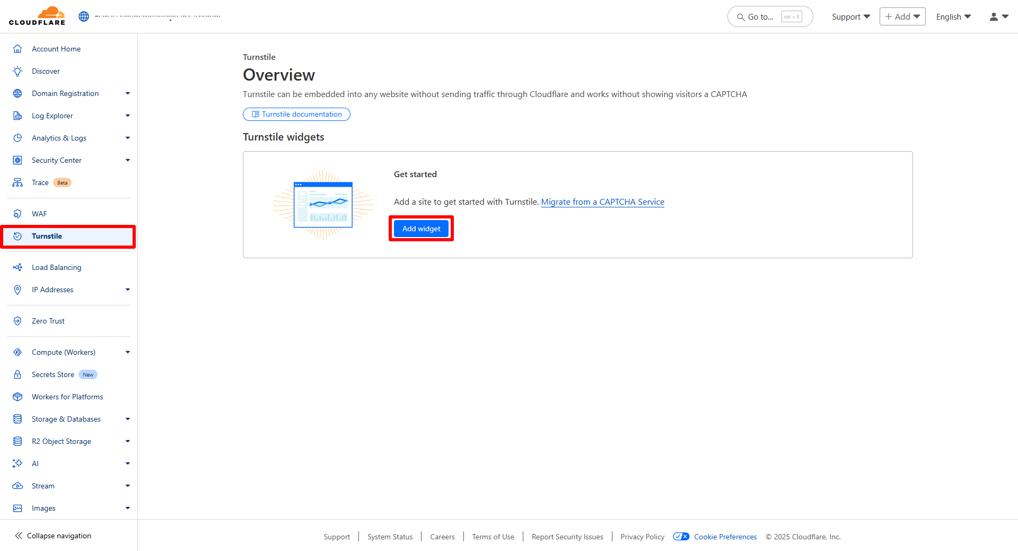Screen dimensions: 1018x551
Task: Click the Security Center icon
Action: click(17, 160)
